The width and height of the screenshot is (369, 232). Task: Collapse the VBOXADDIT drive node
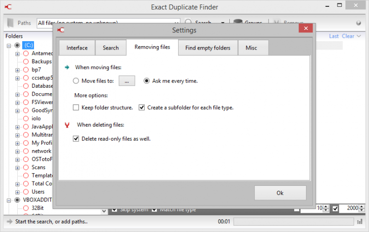pos(9,200)
